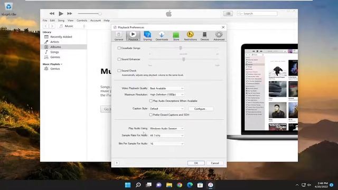Open the Account menu in iTunes
Image resolution: width=338 pixels, height=190 pixels.
click(96, 21)
